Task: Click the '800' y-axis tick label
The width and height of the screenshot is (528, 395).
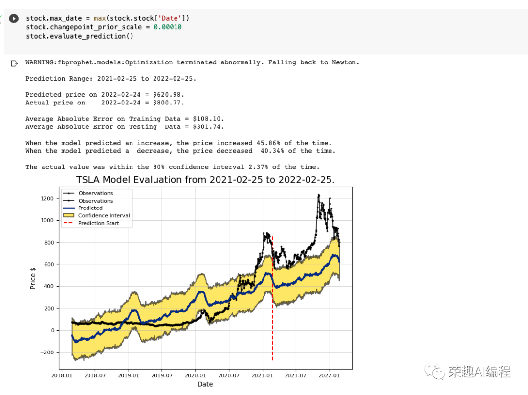Action: pyautogui.click(x=49, y=242)
